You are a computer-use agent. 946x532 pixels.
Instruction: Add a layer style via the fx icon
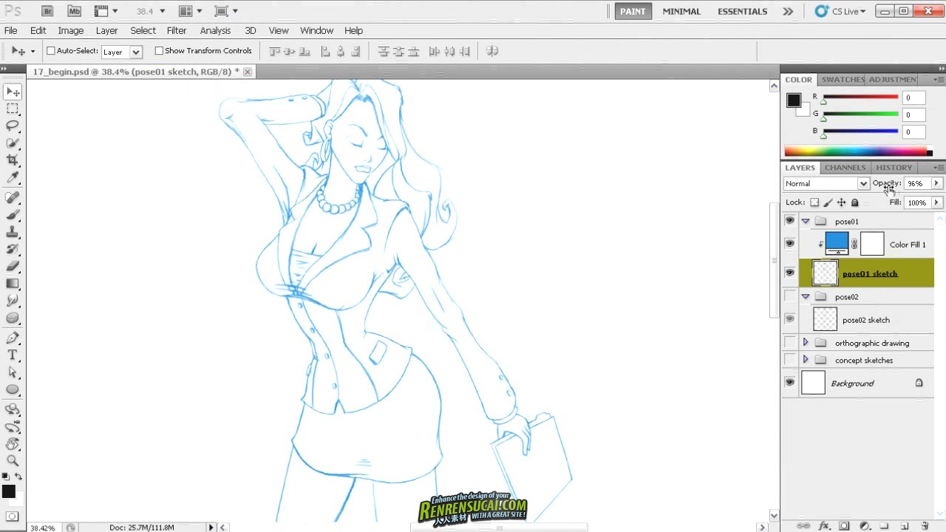[x=825, y=526]
